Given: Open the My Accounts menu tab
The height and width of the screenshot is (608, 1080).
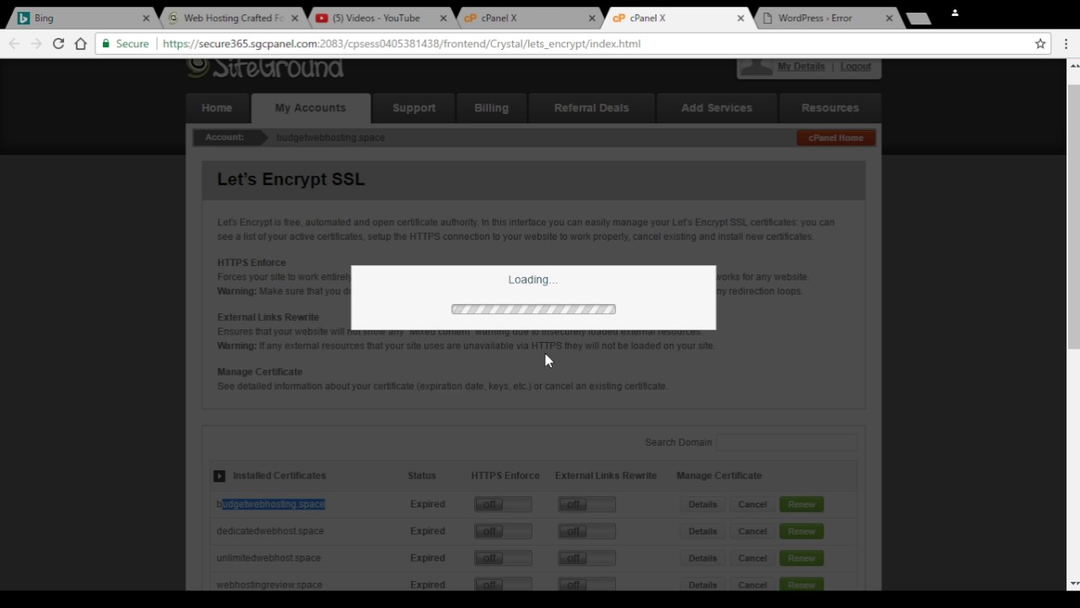Looking at the screenshot, I should click(x=310, y=108).
